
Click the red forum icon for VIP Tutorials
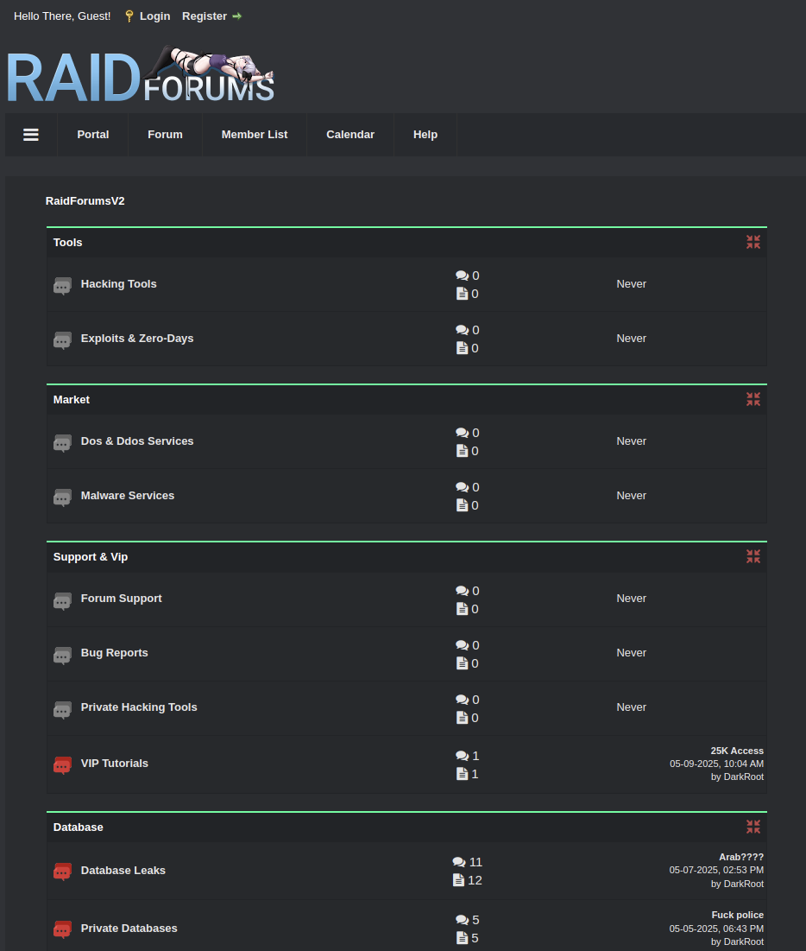[x=62, y=764]
